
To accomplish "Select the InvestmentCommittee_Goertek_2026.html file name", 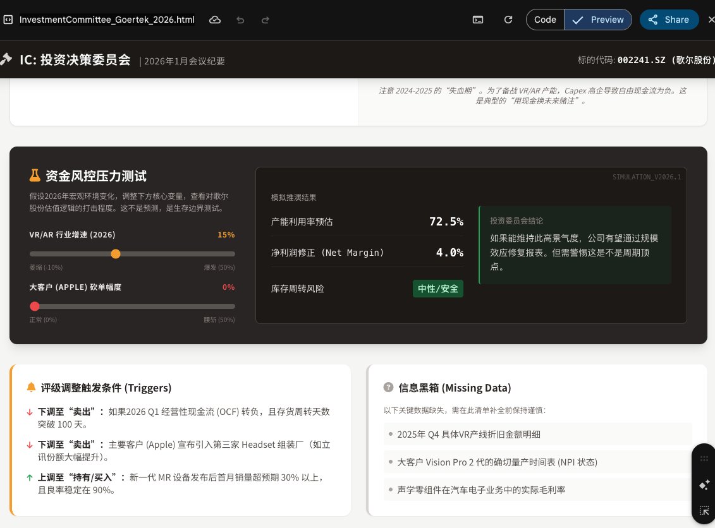I will [107, 20].
